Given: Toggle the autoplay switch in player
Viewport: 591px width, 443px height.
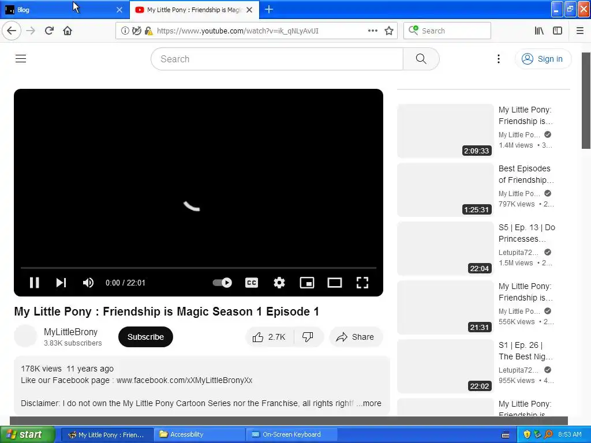Looking at the screenshot, I should pos(222,283).
